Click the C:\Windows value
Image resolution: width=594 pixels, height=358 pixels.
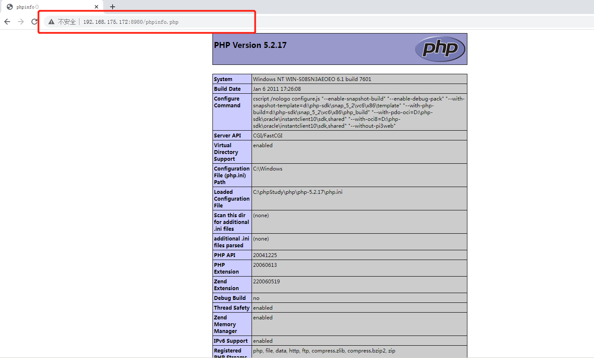(268, 169)
